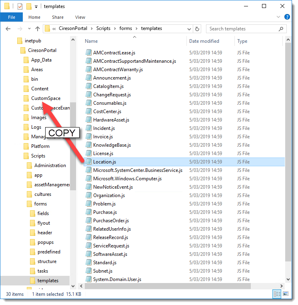Click the Search templates input box
Viewport: 298px width, 305px height.
[x=242, y=29]
